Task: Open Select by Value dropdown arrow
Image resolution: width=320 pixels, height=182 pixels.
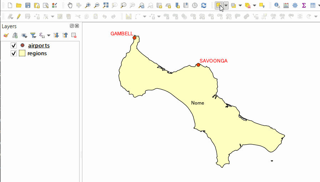Action: click(x=240, y=5)
